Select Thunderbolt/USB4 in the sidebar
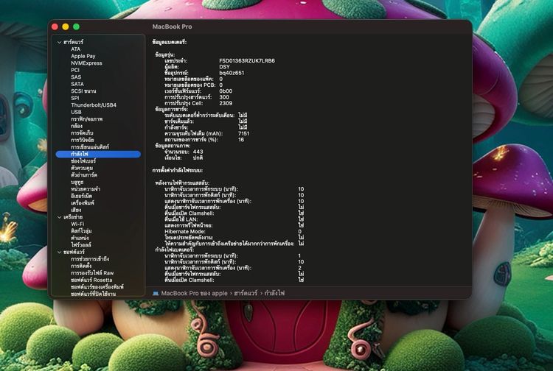Viewport: 553px width, 371px height. [x=94, y=105]
